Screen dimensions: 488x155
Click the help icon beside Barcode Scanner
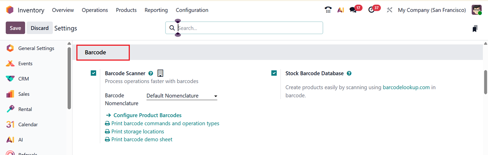[151, 73]
